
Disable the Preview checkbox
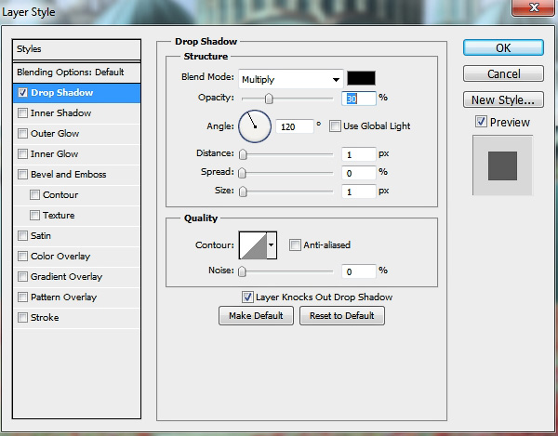coord(481,122)
